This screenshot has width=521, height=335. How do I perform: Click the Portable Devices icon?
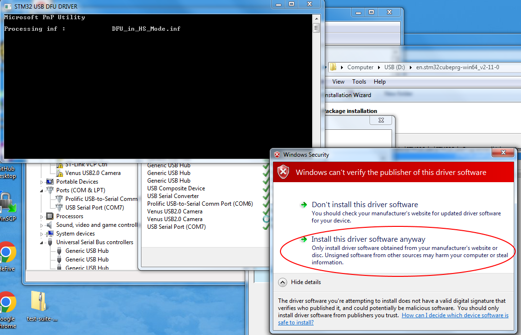[x=50, y=182]
